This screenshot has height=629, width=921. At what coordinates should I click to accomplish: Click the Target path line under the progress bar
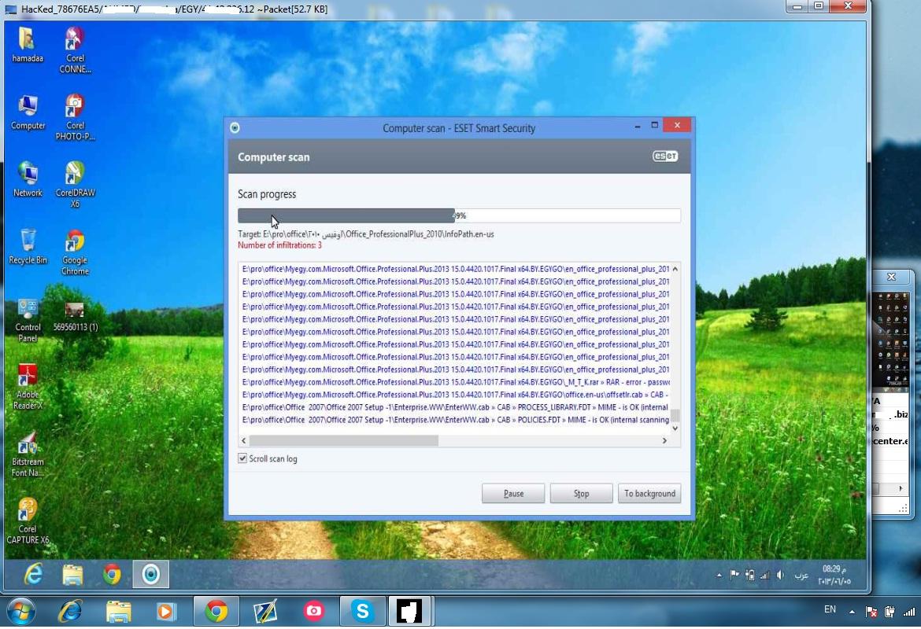[x=366, y=234]
